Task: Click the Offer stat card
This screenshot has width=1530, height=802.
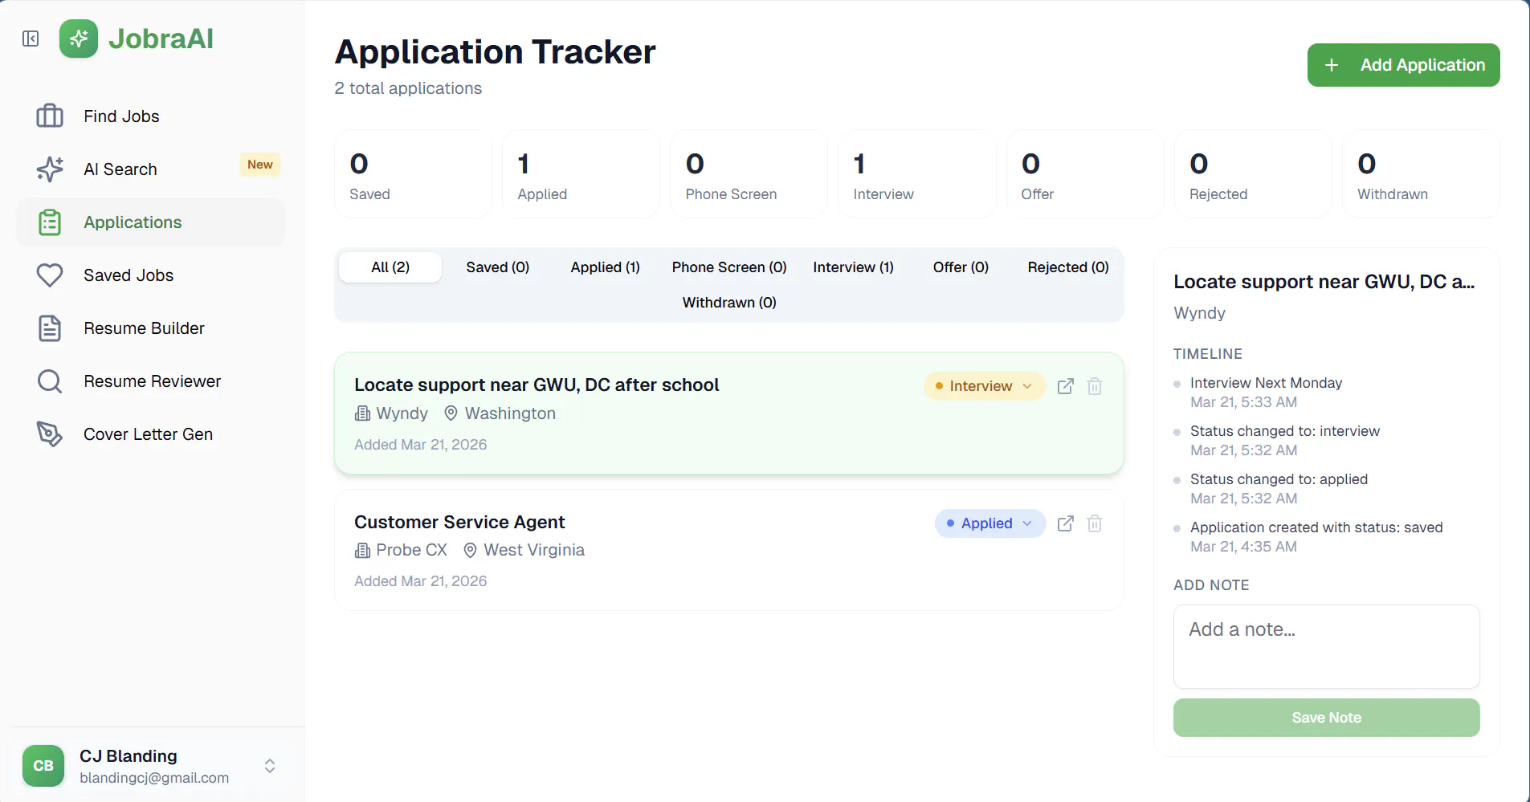Action: (1085, 174)
